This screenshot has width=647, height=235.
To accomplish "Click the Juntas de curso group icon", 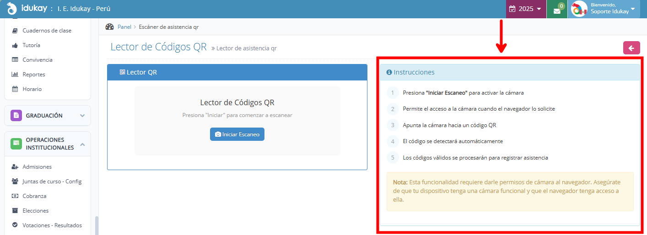I will (x=15, y=182).
